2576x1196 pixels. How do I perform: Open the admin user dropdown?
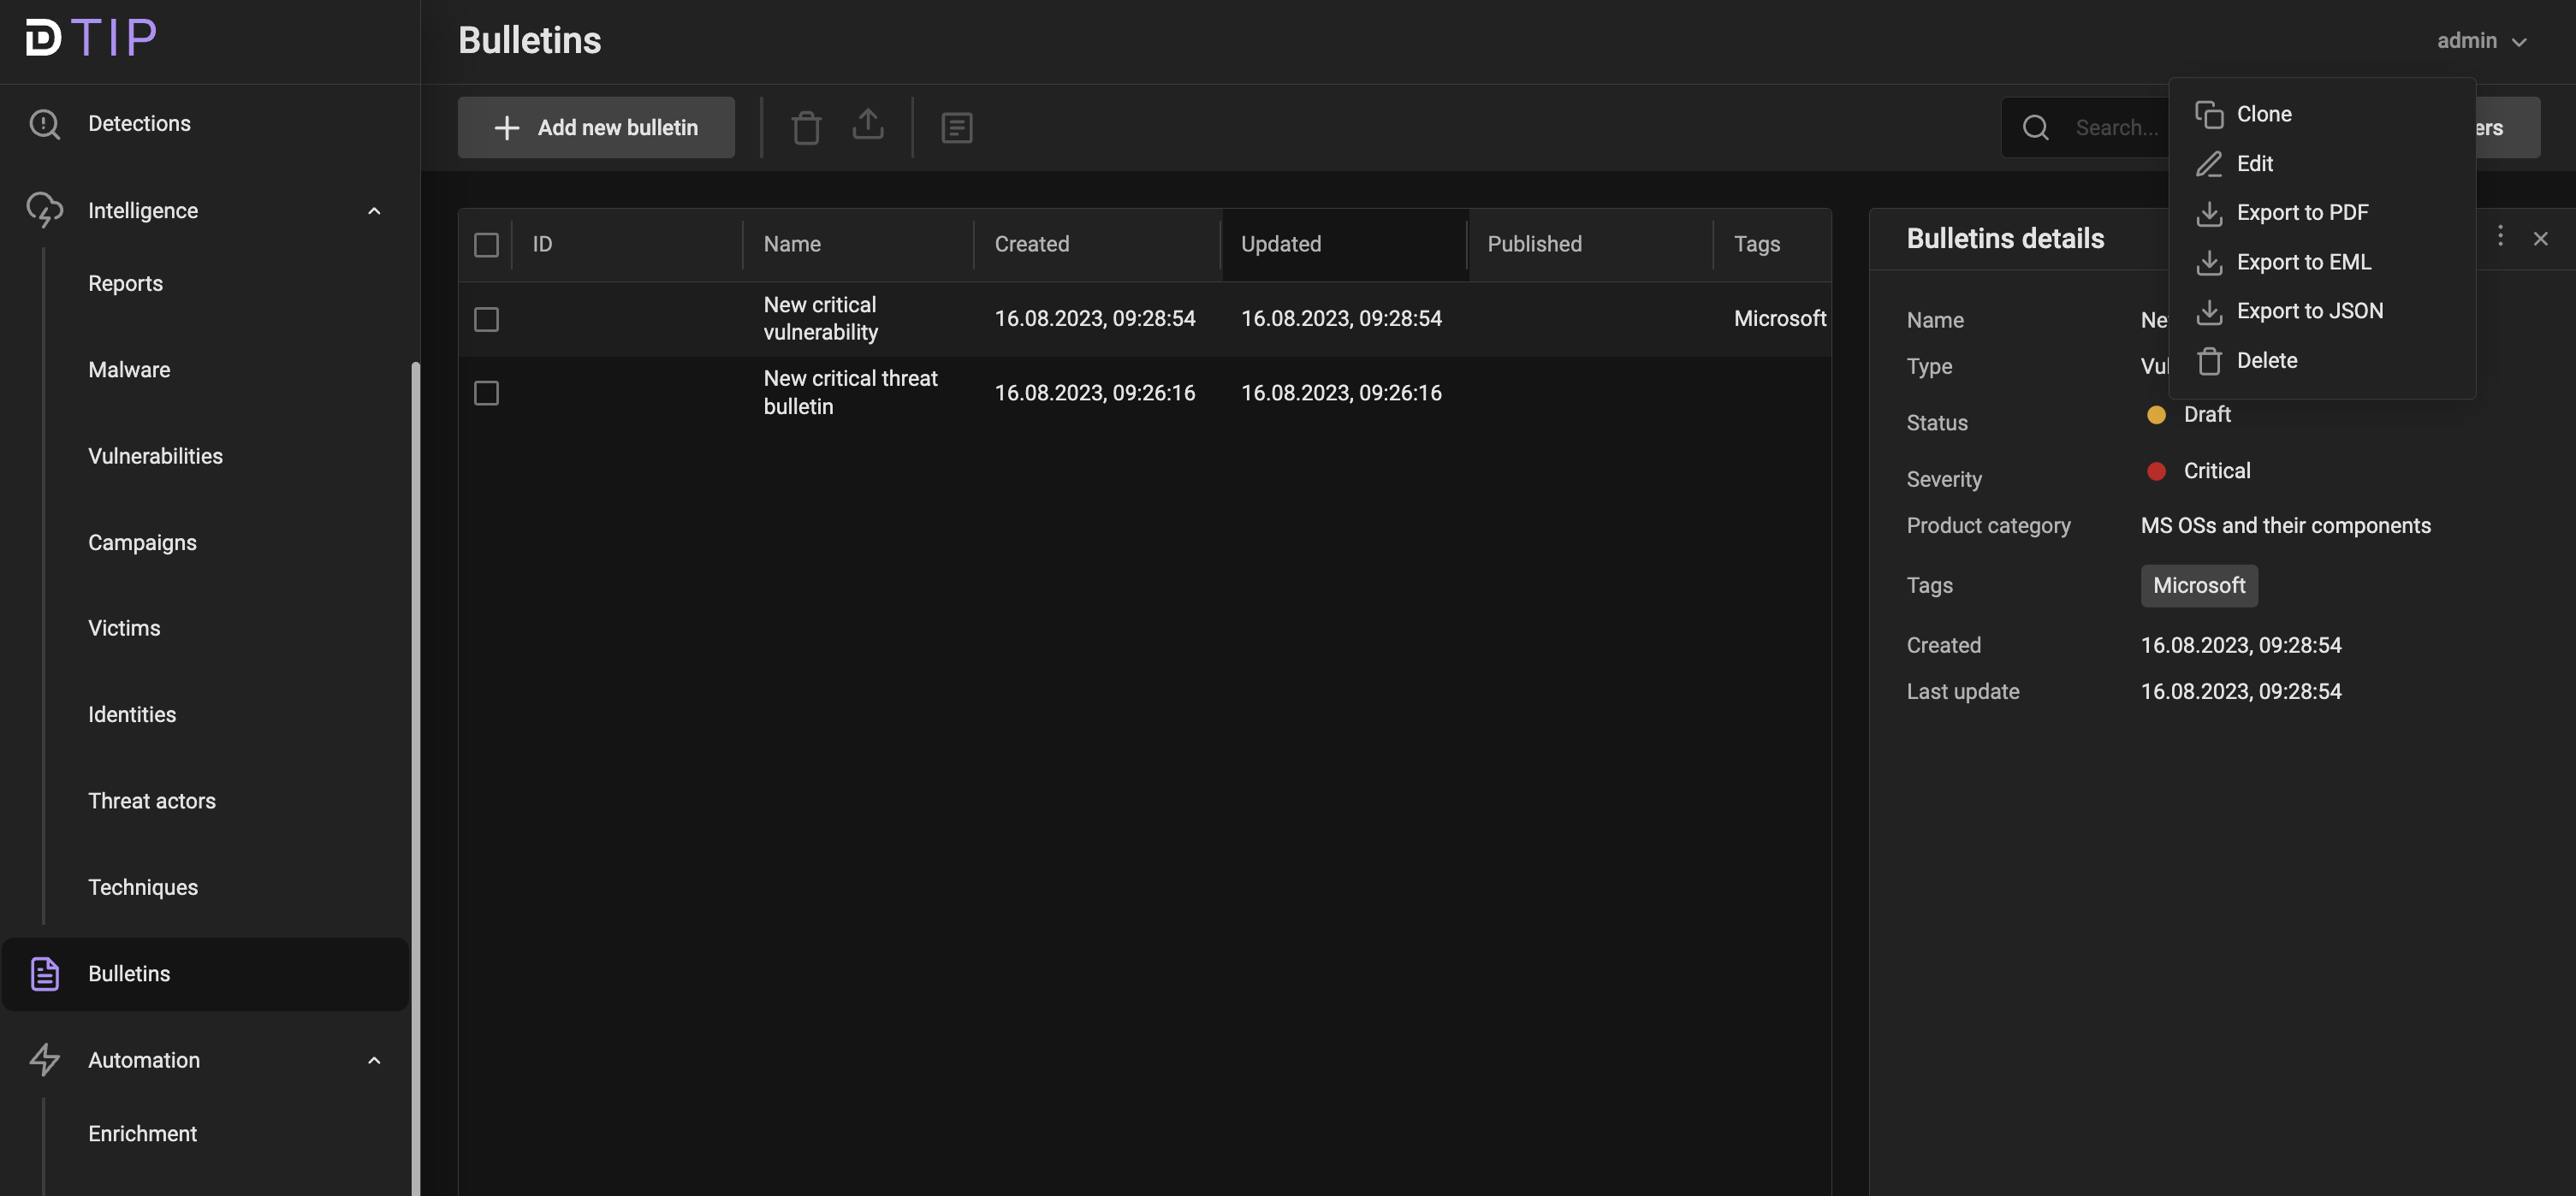[x=2481, y=40]
